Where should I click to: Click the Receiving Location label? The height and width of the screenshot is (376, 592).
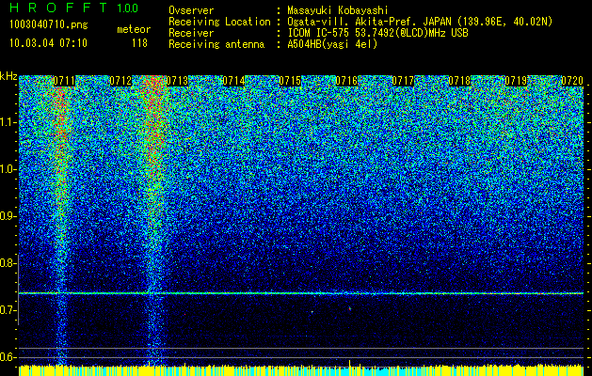[219, 22]
